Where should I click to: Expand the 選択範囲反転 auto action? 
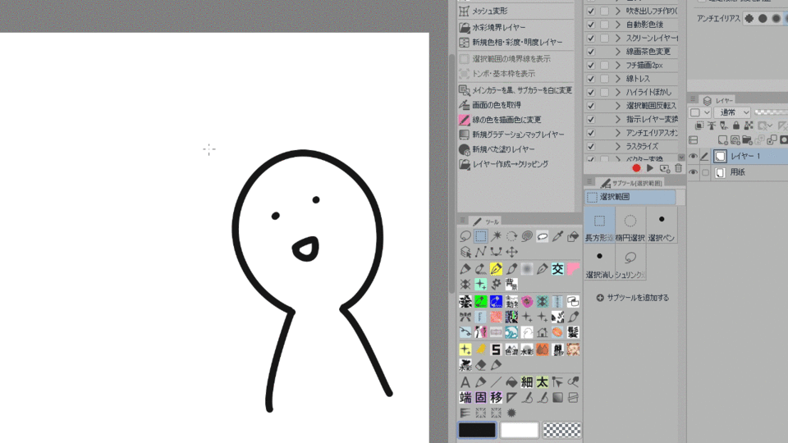click(618, 106)
